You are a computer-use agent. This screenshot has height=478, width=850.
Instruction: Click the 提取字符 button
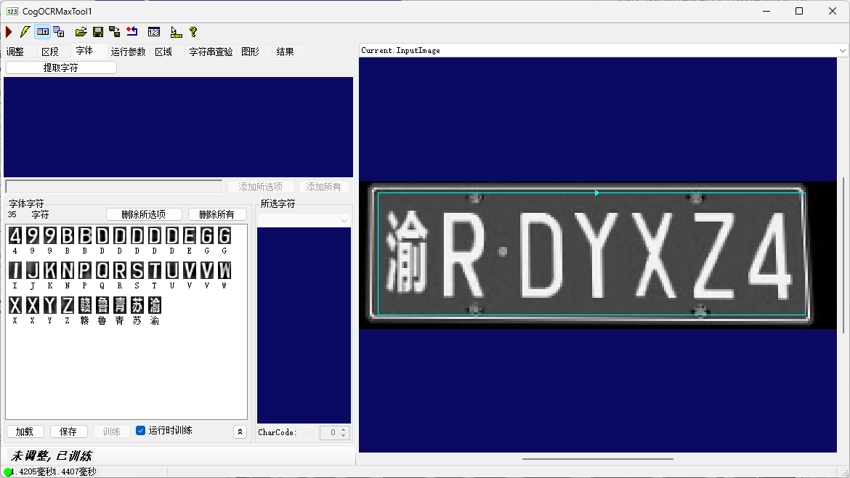point(61,68)
